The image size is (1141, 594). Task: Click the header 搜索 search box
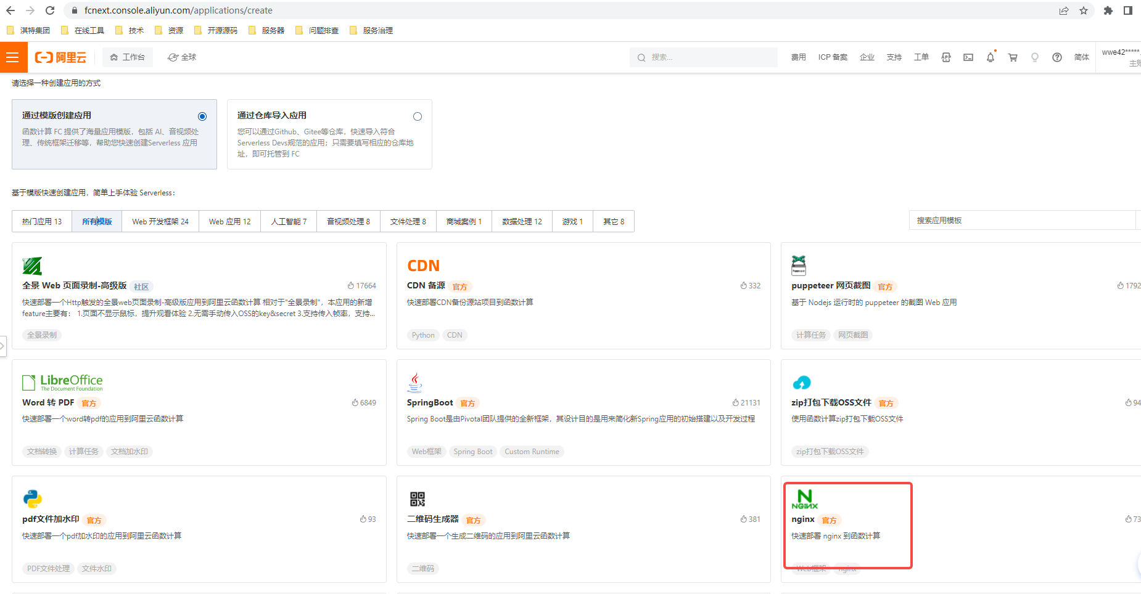[703, 57]
